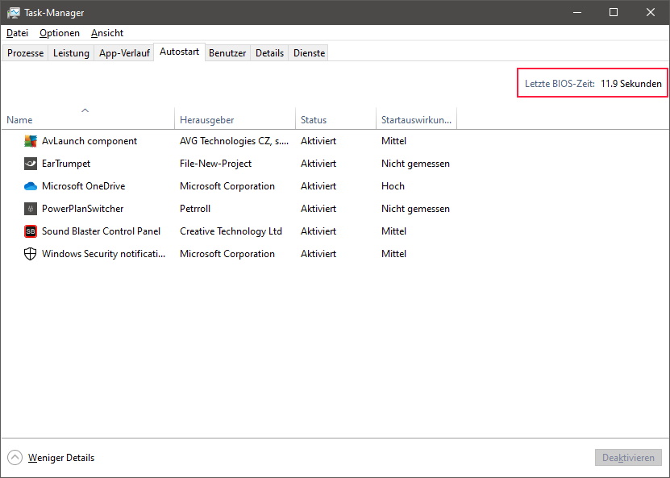
Task: Click the Sound Blaster Control Panel icon
Action: [31, 231]
